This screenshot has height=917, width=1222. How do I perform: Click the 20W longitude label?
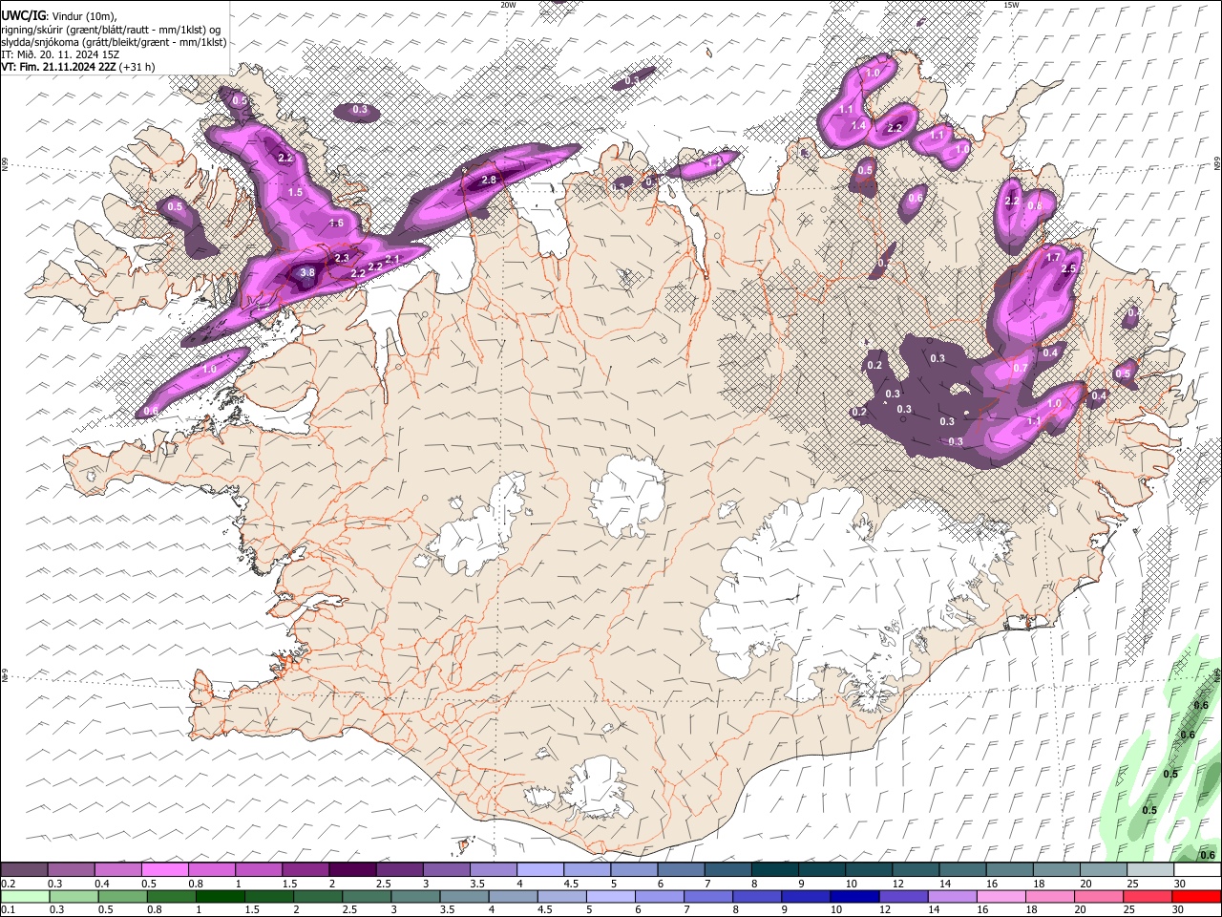coord(508,5)
